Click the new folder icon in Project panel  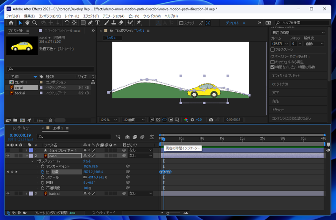15,121
